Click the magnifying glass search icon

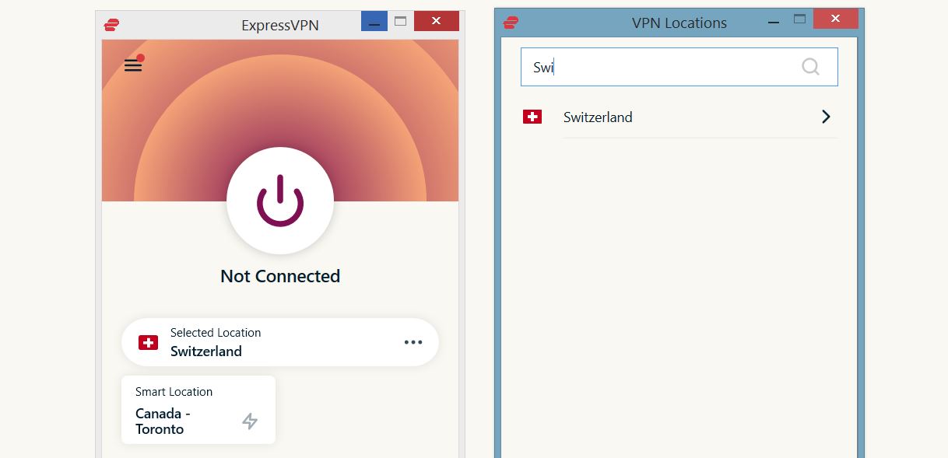[x=810, y=67]
